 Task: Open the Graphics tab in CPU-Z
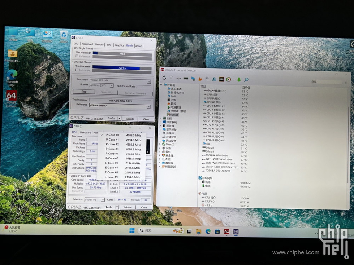(x=119, y=45)
